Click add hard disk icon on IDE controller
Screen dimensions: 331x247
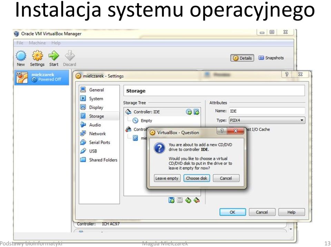tap(196, 112)
